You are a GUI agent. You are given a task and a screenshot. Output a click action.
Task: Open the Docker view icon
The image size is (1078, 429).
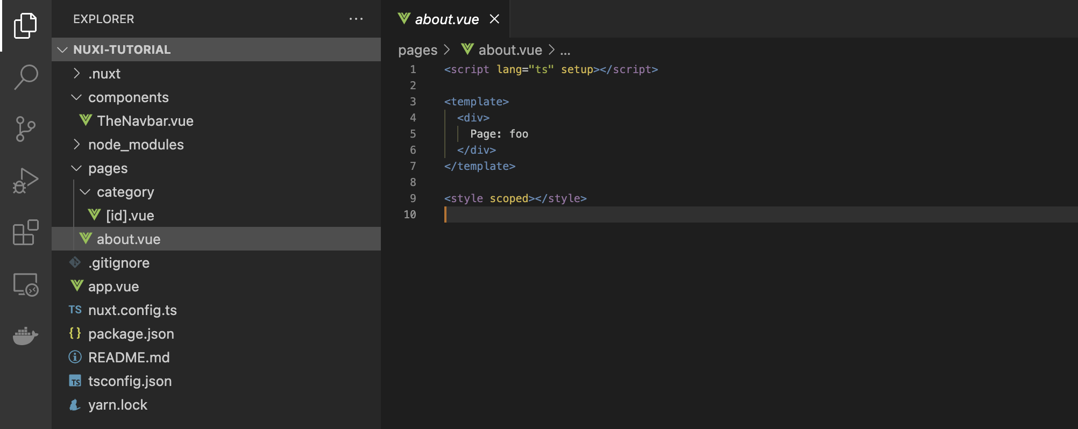(25, 336)
